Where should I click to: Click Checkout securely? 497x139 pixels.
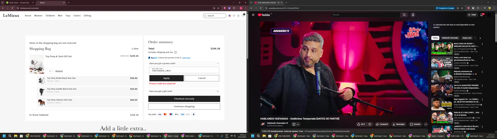[x=184, y=99]
